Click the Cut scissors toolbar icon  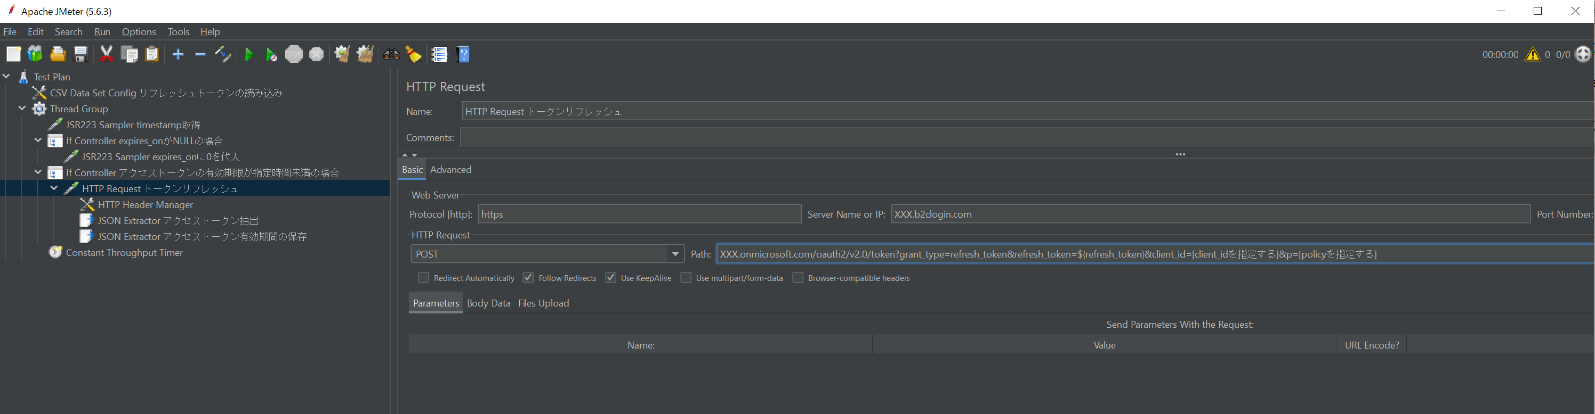[107, 55]
